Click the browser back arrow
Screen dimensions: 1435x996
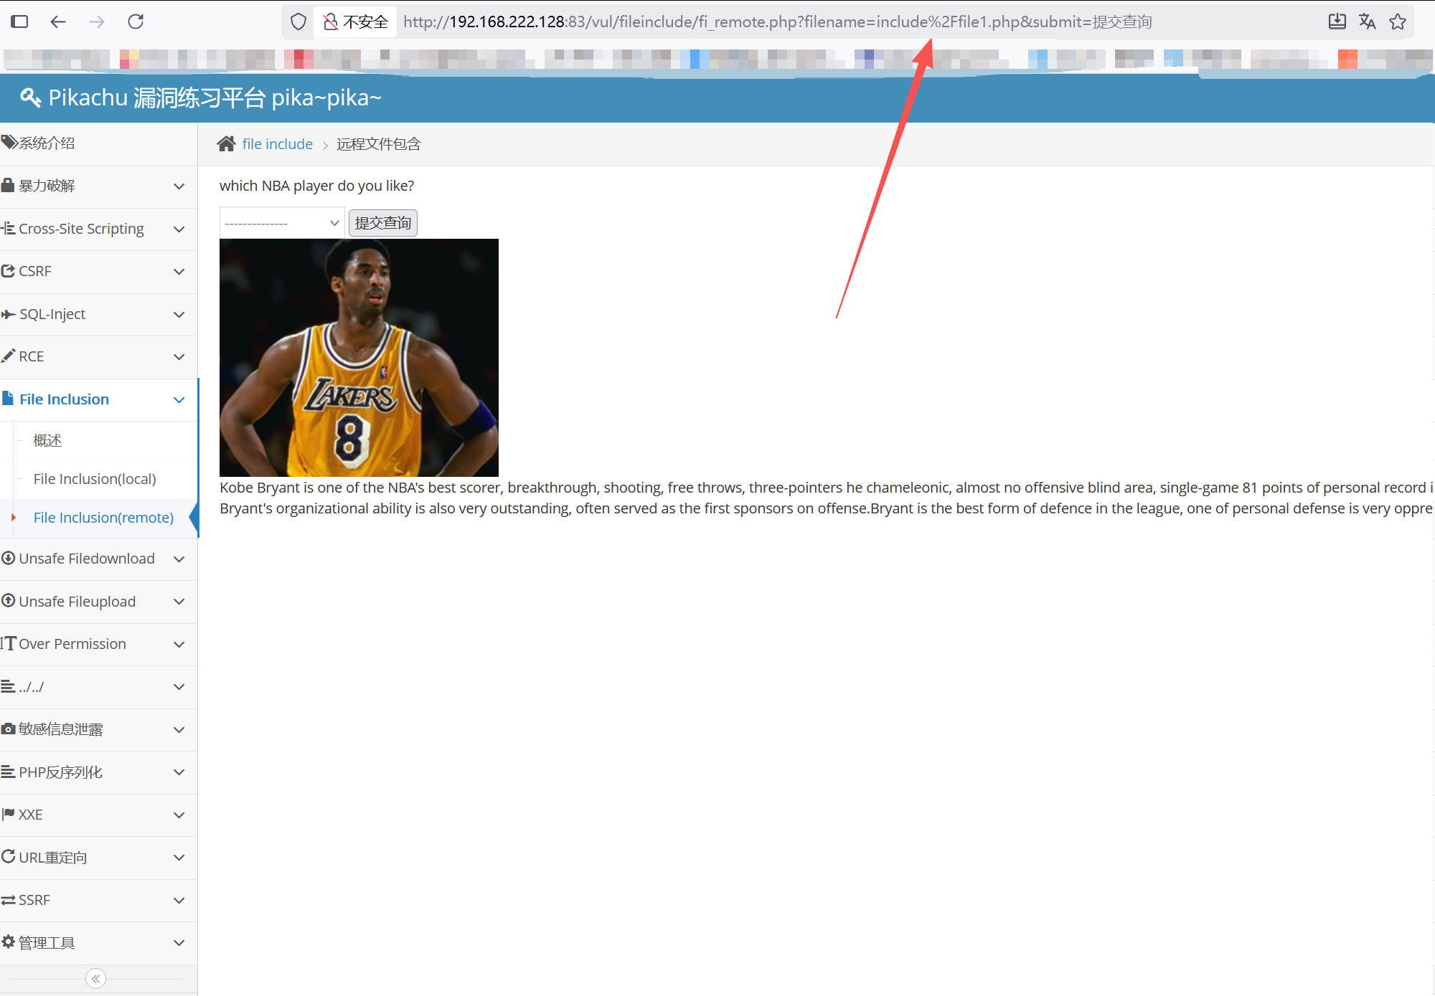58,22
